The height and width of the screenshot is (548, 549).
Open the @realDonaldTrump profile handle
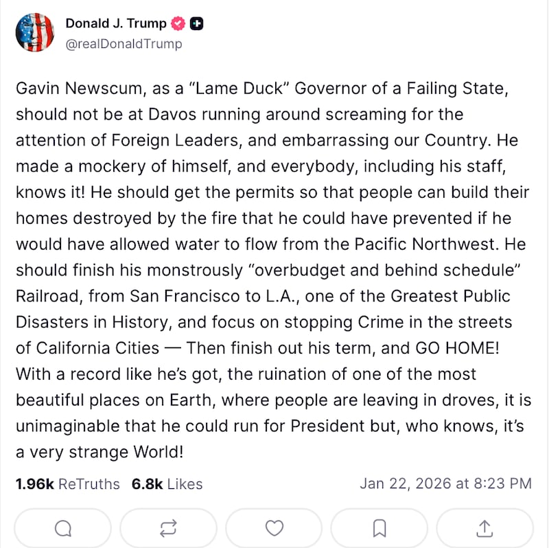[x=123, y=43]
